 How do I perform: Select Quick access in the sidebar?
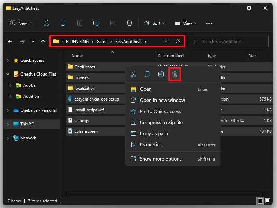click(32, 60)
